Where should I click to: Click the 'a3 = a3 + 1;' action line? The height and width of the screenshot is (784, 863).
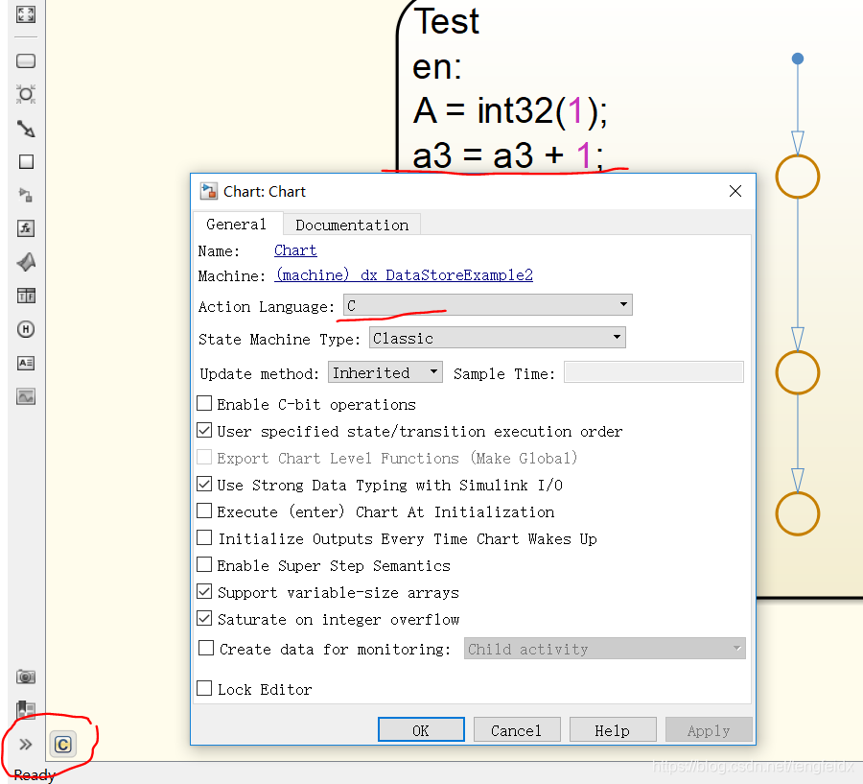click(x=507, y=154)
